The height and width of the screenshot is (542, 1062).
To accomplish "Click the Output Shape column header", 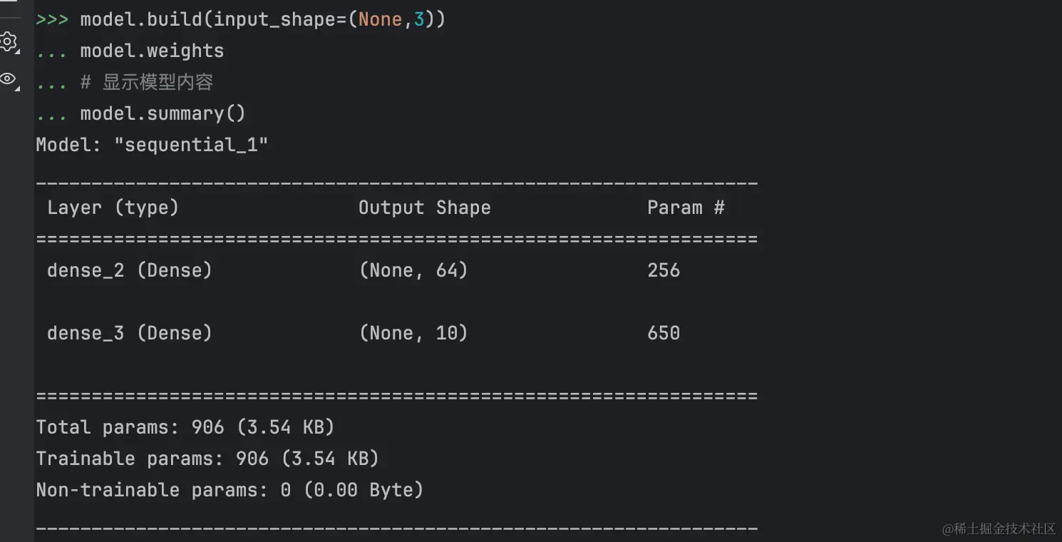I will coord(424,208).
